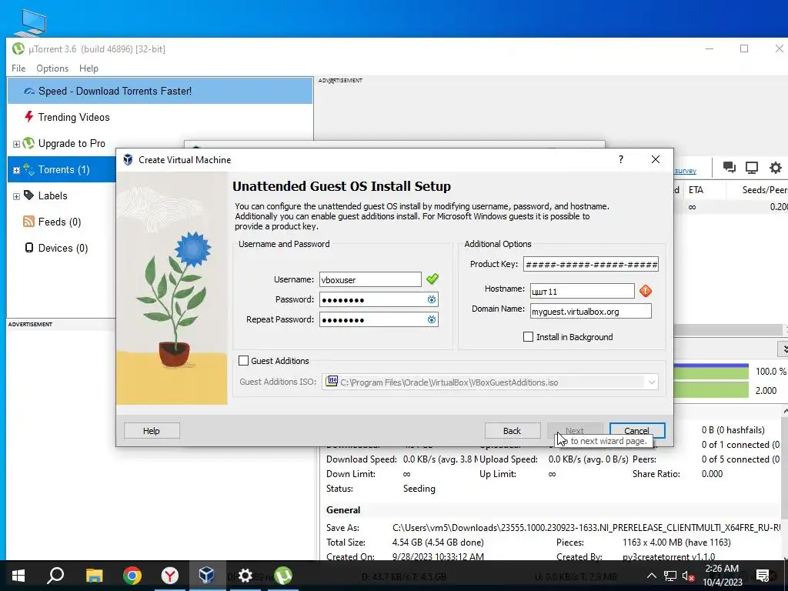Select Upgrade to Pro sidebar item
788x591 pixels.
pyautogui.click(x=72, y=143)
